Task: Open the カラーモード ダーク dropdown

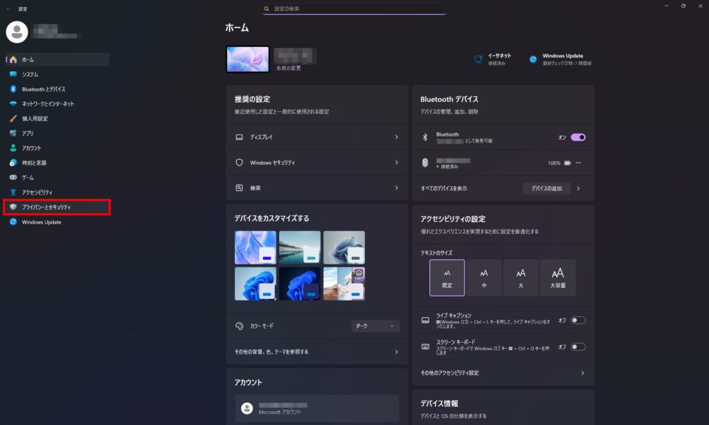Action: [375, 326]
